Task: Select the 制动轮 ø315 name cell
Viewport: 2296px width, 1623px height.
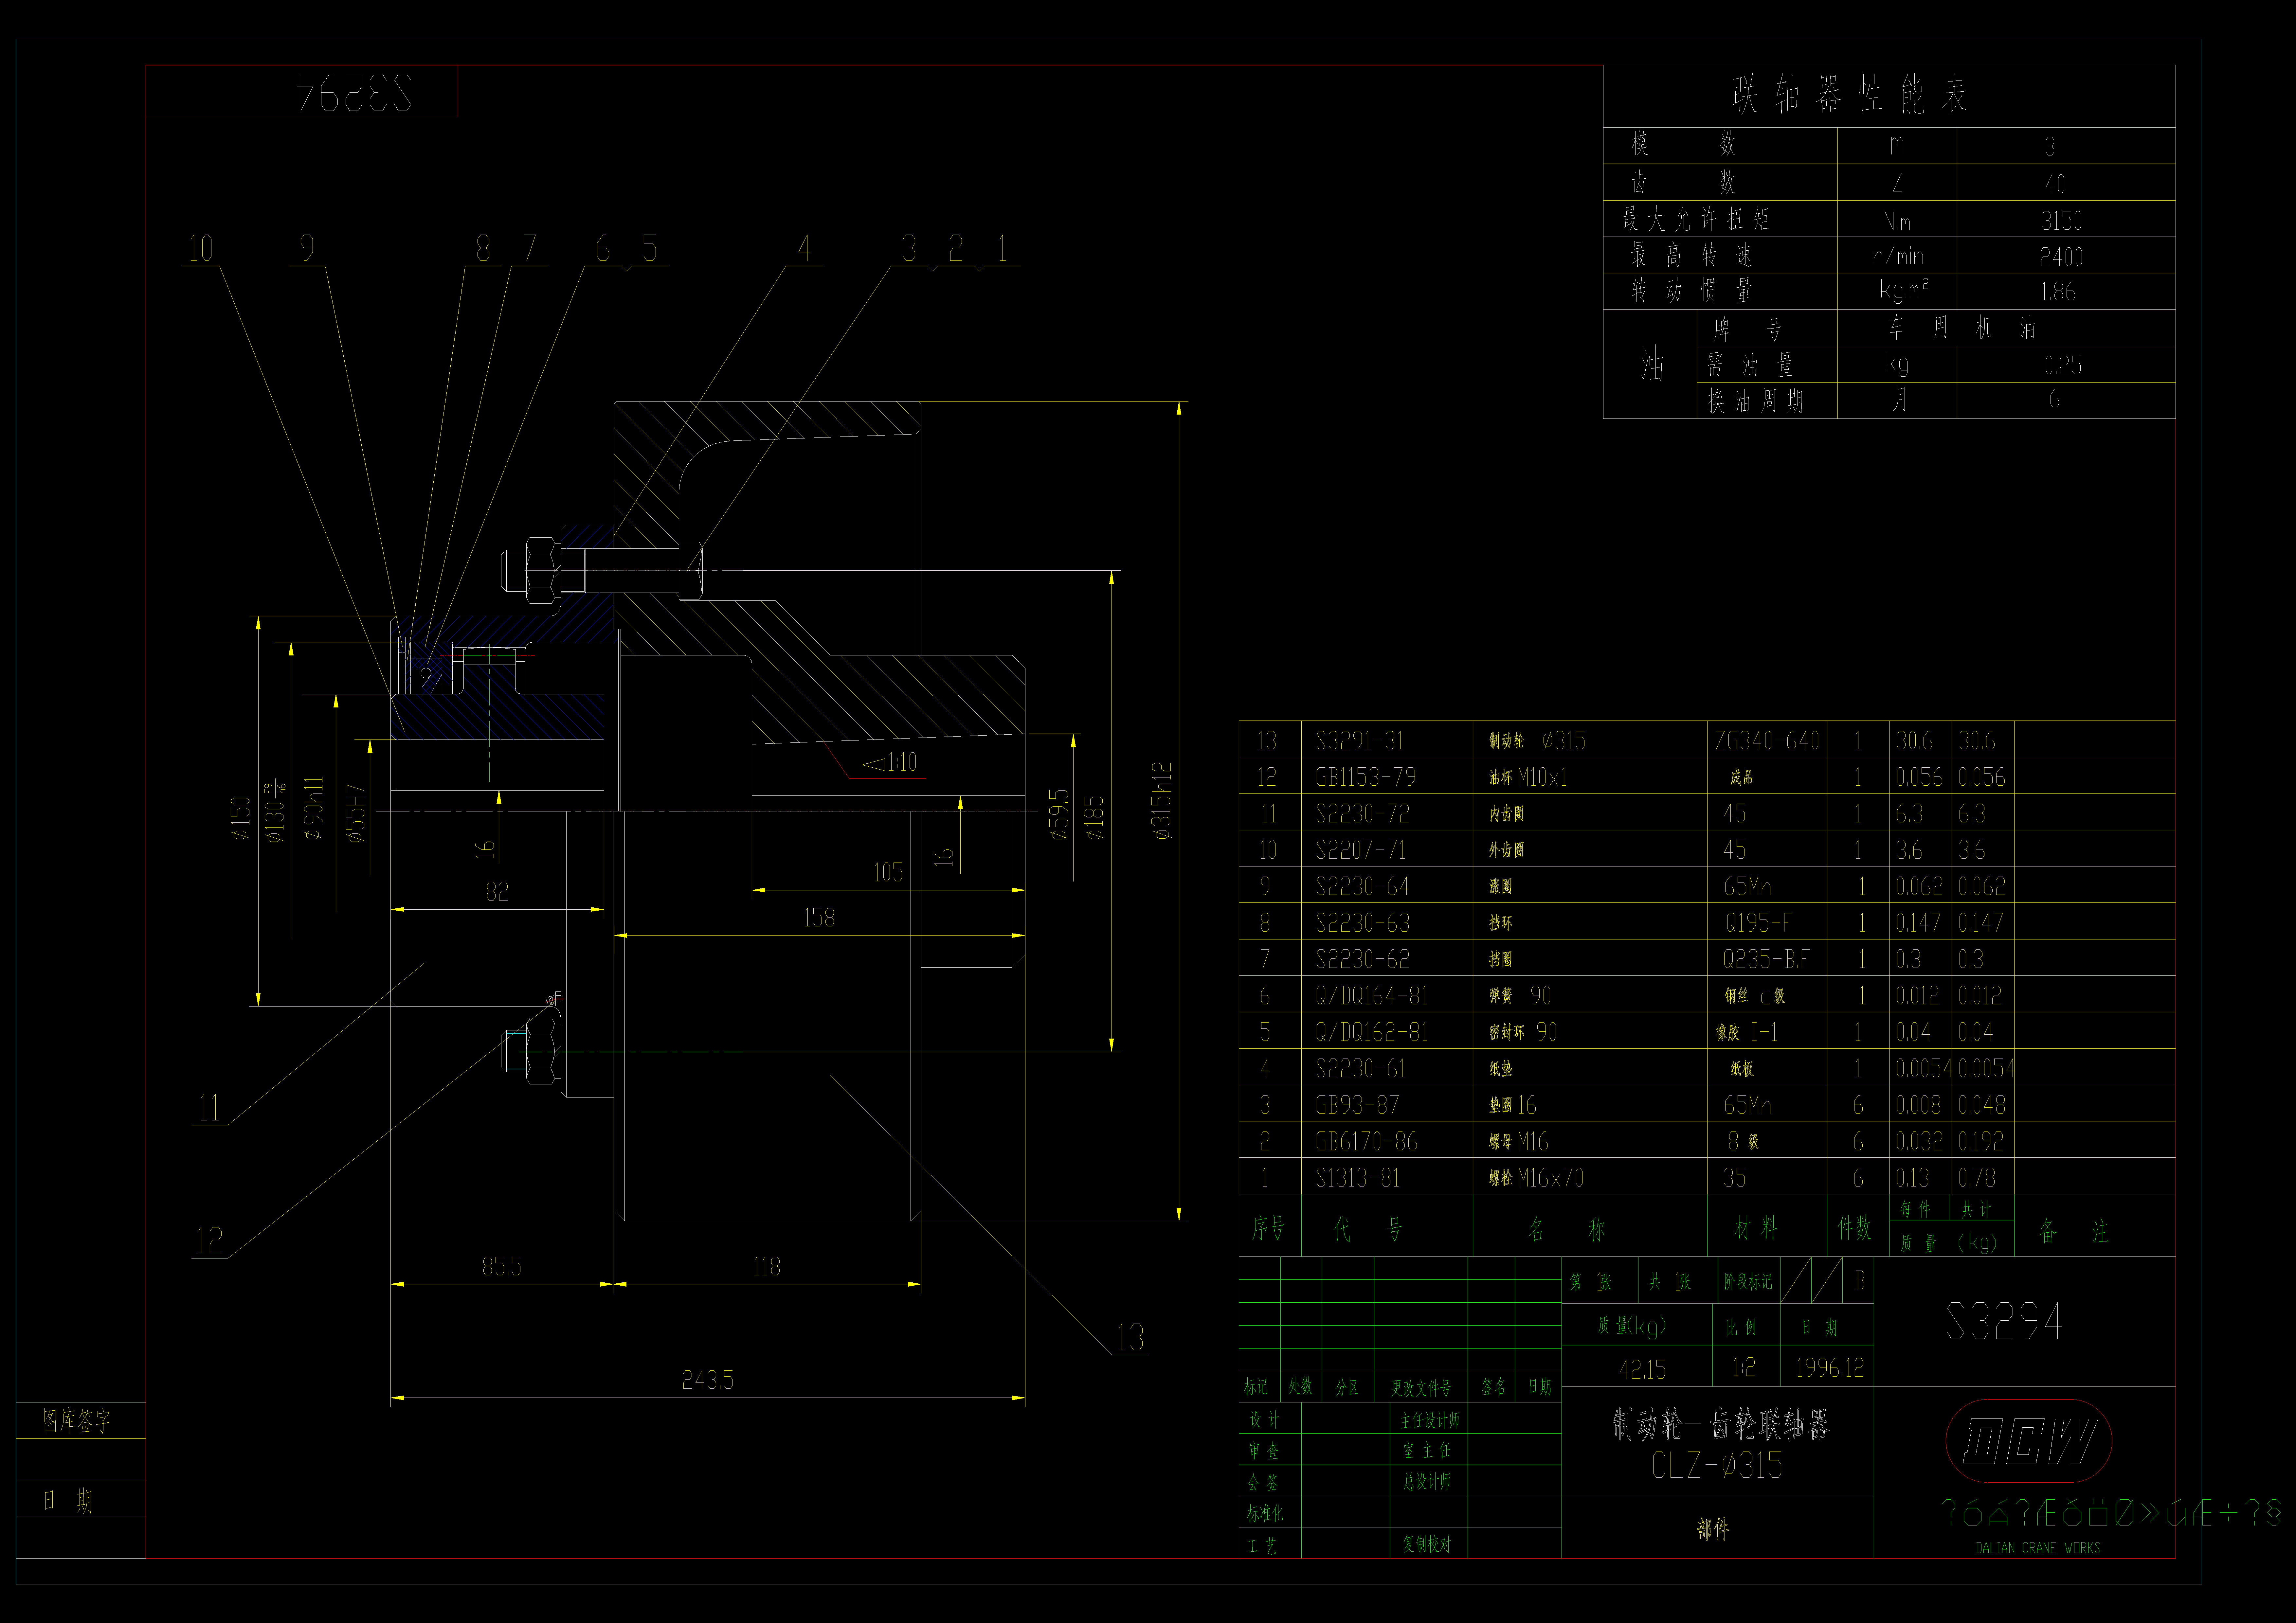Action: [1537, 741]
